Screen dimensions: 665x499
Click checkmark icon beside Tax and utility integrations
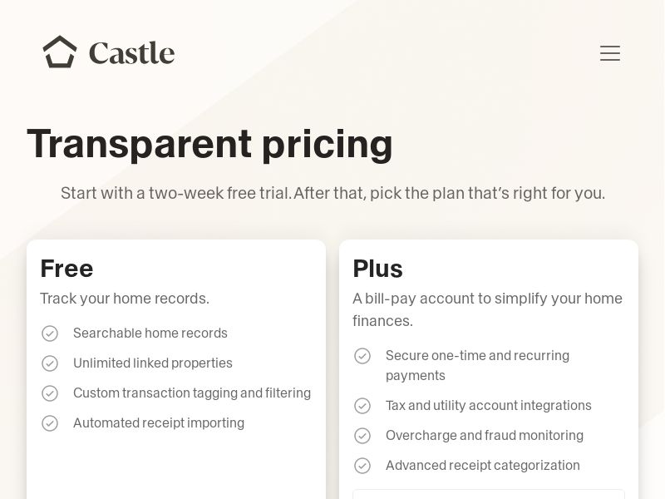click(x=362, y=406)
